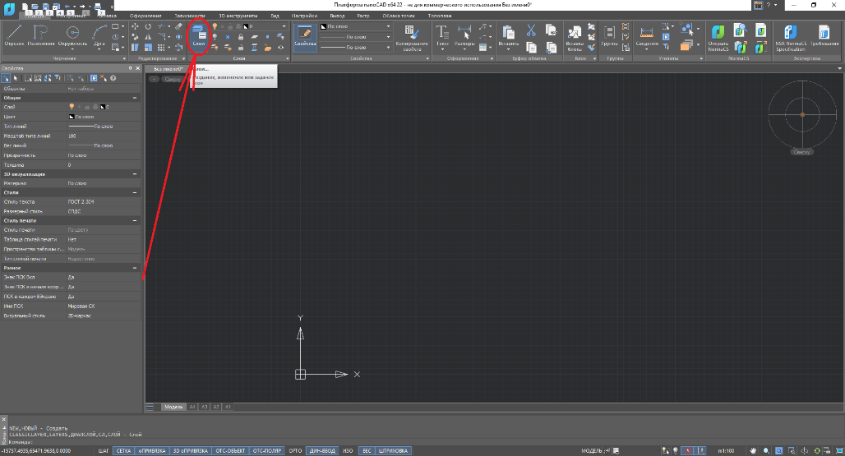Screen dimensions: 845x456
Task: Click the nanoCAD logo application button
Action: pyautogui.click(x=9, y=8)
